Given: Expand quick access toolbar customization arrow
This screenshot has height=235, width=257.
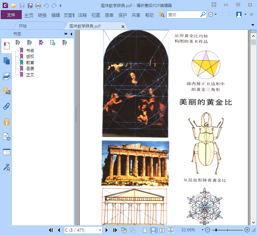Looking at the screenshot, I should click(x=60, y=6).
